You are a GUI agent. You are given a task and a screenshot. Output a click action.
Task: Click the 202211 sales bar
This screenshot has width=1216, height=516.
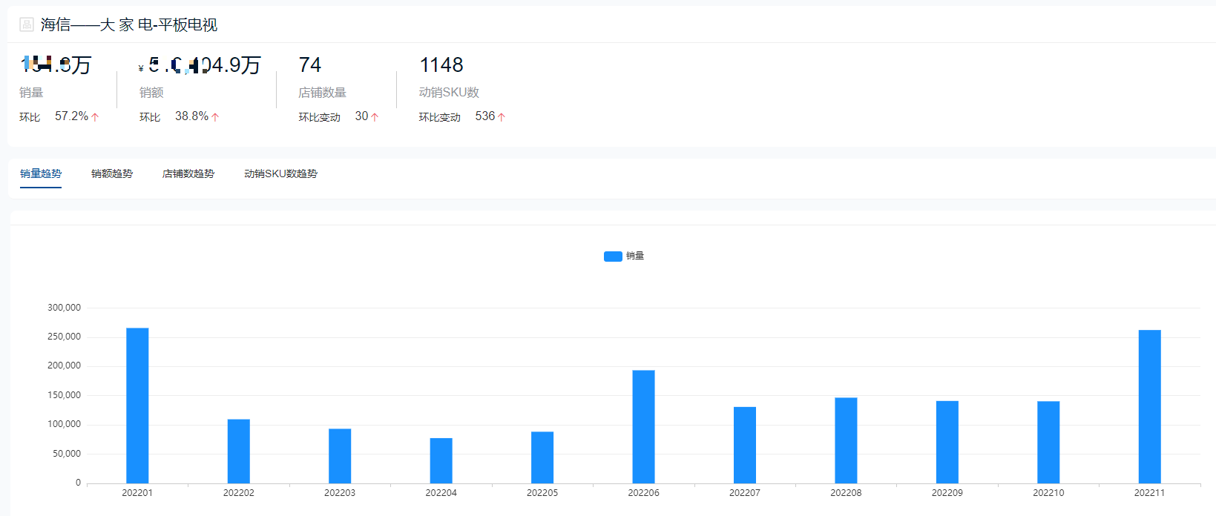point(1149,406)
